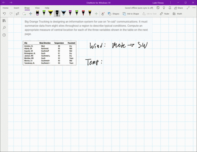Open the Shapes gallery
This screenshot has height=152, width=197.
point(113,13)
